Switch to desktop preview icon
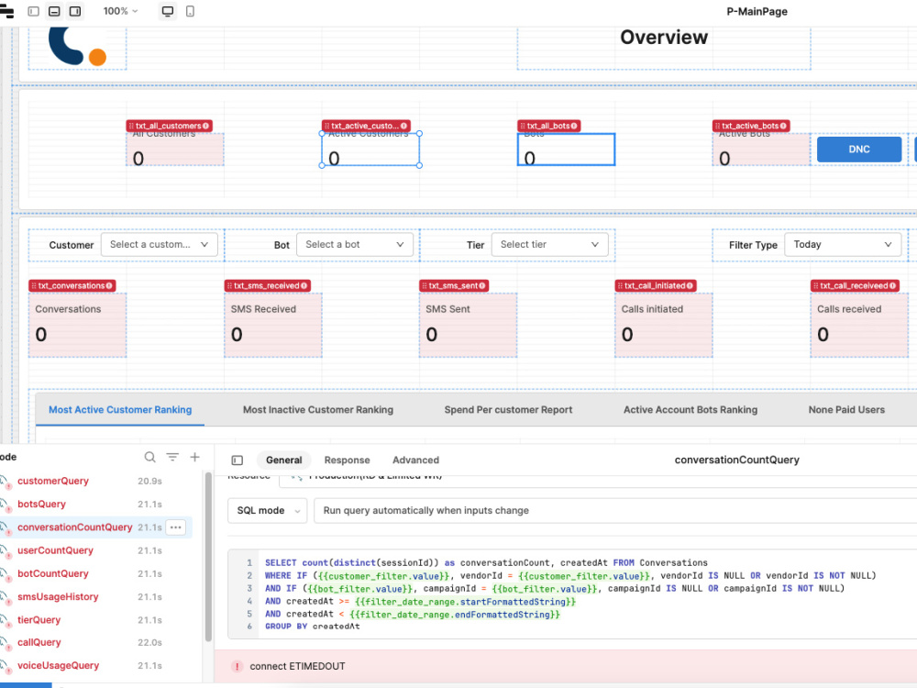 168,11
